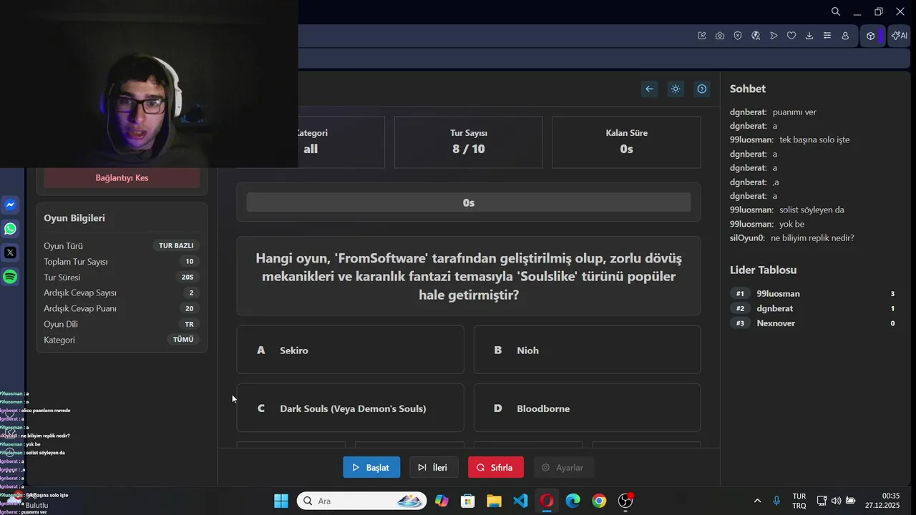Screen dimensions: 916x515
Task: Click the TUR BAZLI game type badge
Action: click(x=176, y=245)
